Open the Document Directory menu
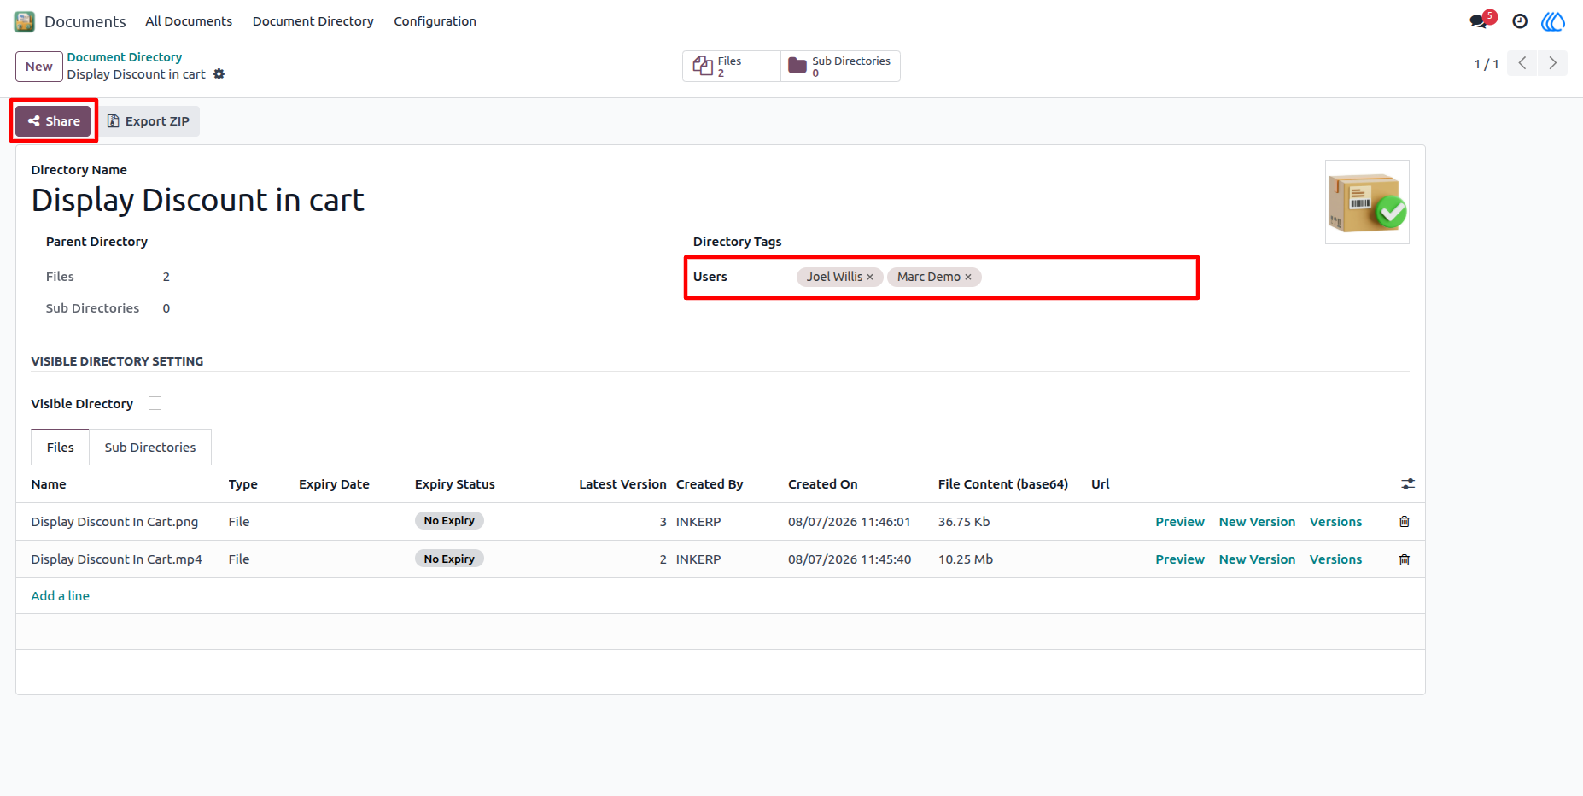Image resolution: width=1583 pixels, height=796 pixels. 313,21
